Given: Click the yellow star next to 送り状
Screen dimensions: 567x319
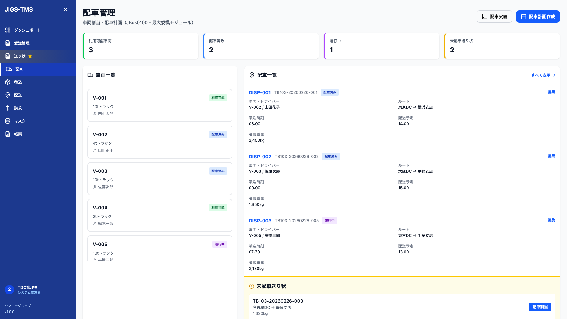Looking at the screenshot, I should point(30,56).
